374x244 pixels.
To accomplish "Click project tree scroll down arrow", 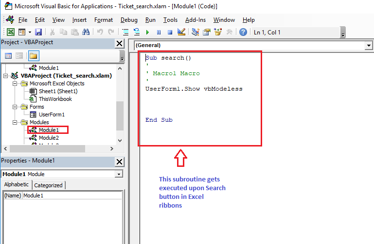I will (x=120, y=141).
